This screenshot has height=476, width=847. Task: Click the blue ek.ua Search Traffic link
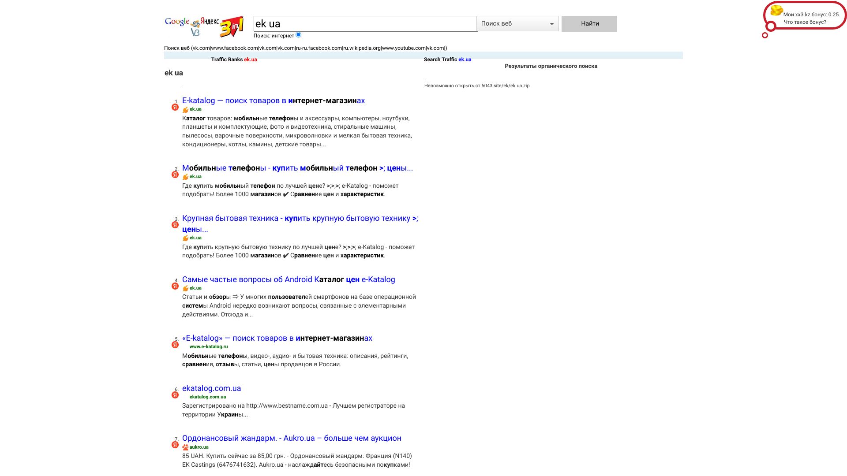[x=465, y=59]
